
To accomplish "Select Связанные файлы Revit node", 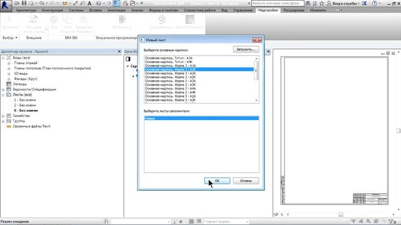I will coord(31,126).
